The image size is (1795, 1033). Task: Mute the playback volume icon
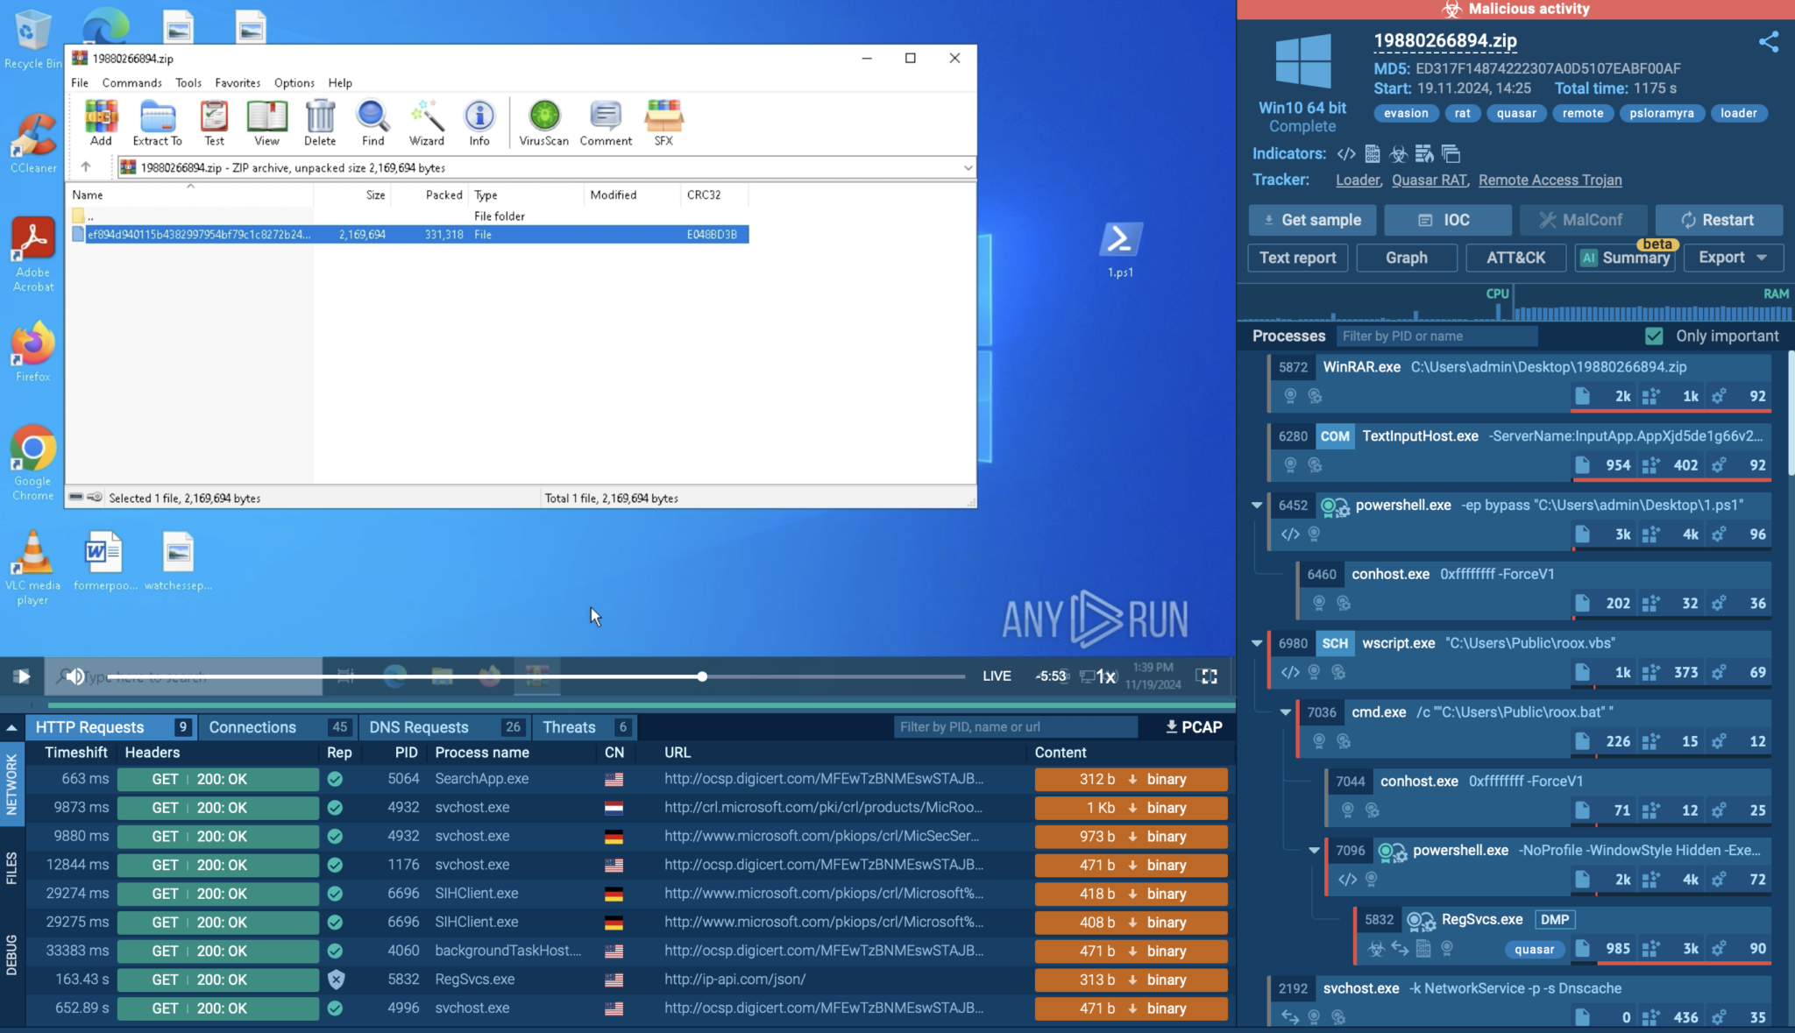[76, 676]
